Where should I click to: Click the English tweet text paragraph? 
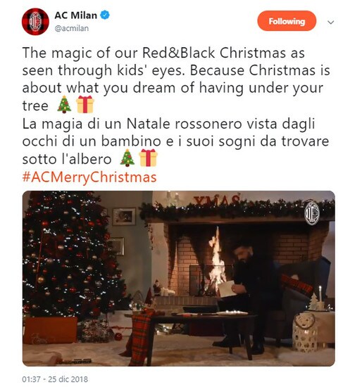[176, 80]
